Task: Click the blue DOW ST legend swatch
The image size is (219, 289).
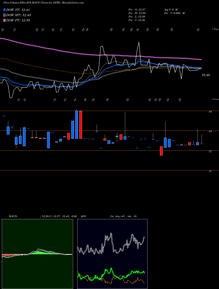Action: tap(5, 10)
